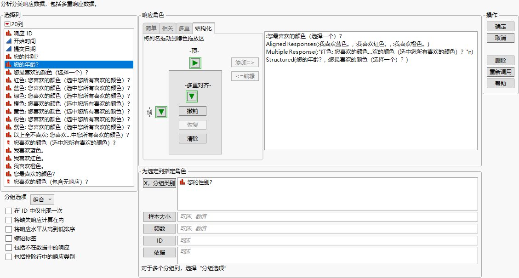Switch to the 多重 tab

tap(184, 28)
